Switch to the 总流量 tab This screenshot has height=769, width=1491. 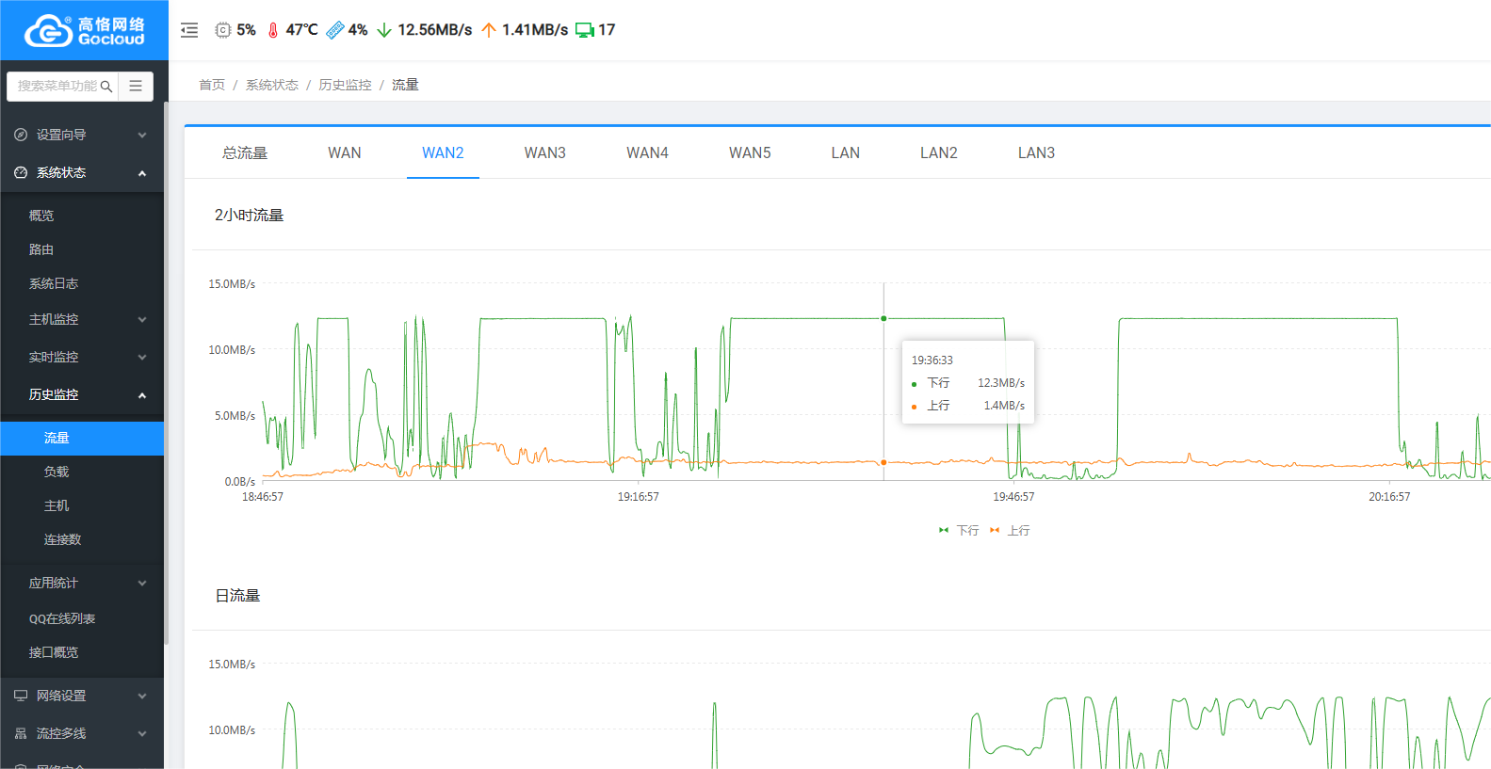pyautogui.click(x=245, y=152)
